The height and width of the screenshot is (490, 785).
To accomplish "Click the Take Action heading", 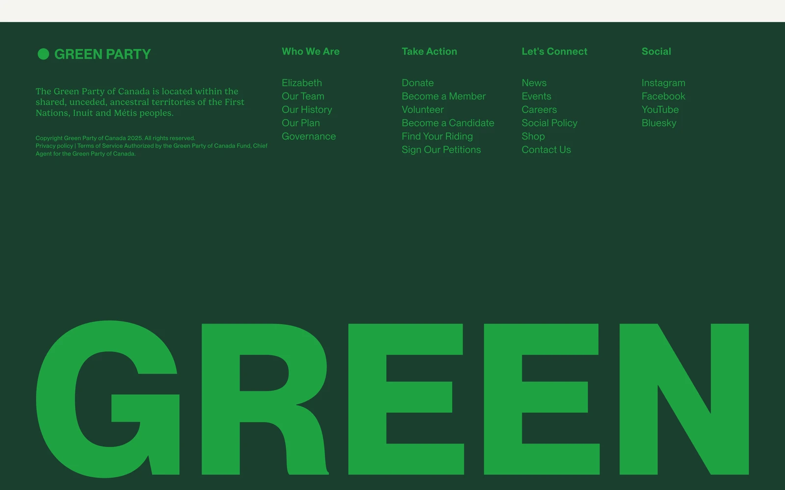I will point(429,51).
